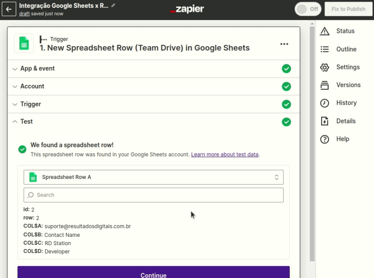Open Zap Settings from the sidebar
Image resolution: width=374 pixels, height=278 pixels.
(x=348, y=67)
